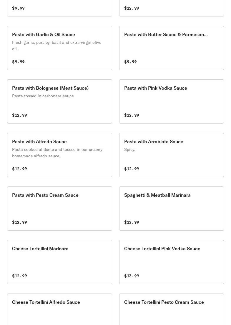Click the $13.99 price on Tortellini Pink Vodka
231x325 pixels.
pyautogui.click(x=132, y=276)
